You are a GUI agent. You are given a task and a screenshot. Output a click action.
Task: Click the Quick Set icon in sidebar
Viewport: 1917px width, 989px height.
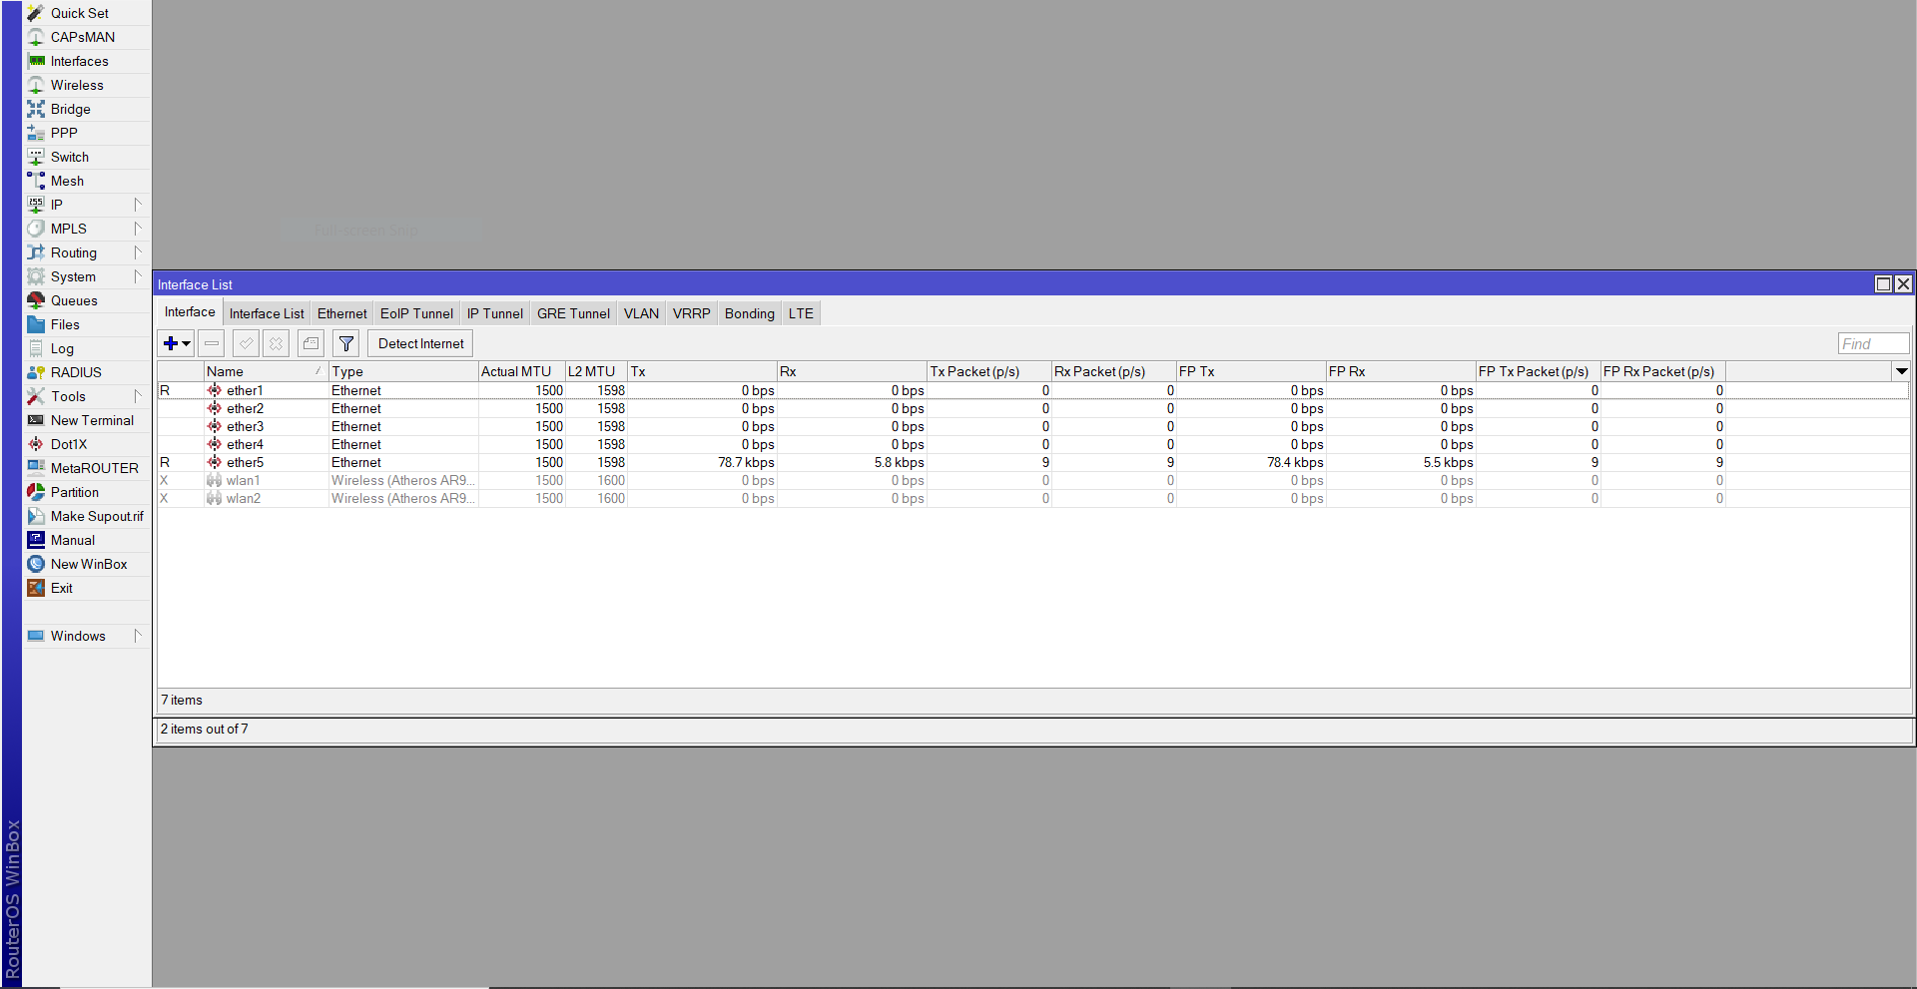point(36,13)
